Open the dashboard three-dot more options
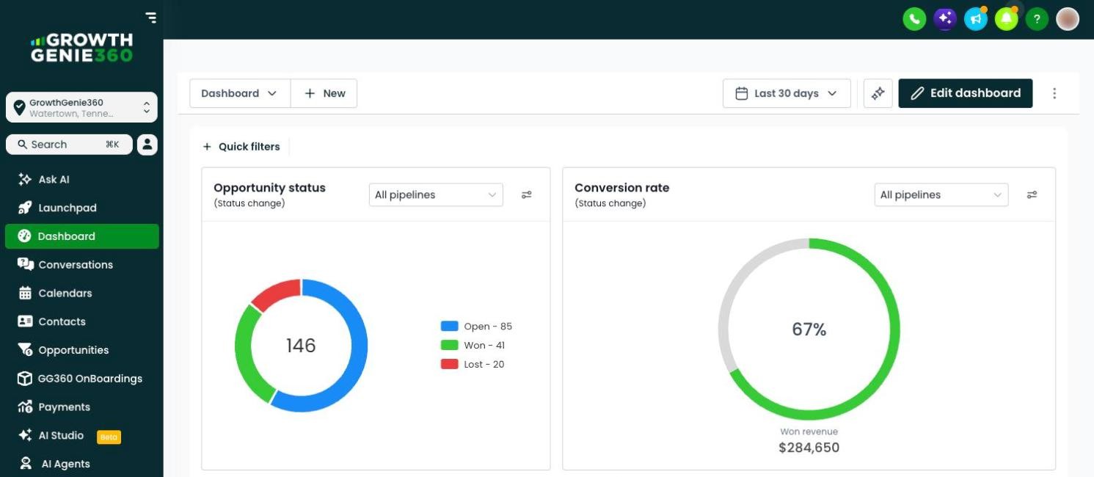 click(x=1054, y=93)
